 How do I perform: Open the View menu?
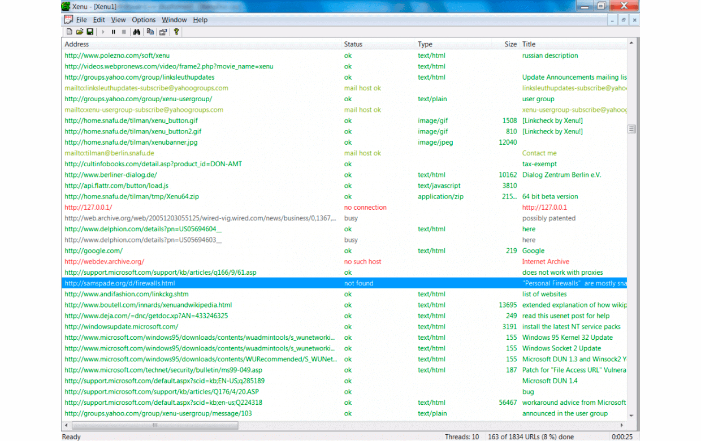(x=118, y=20)
